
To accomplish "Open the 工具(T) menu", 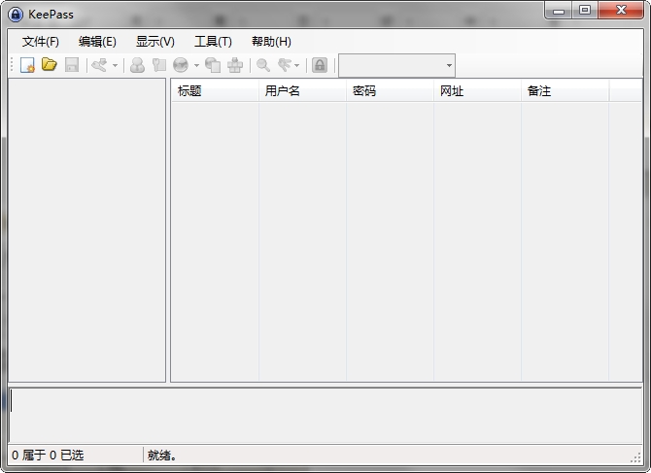I will click(213, 42).
